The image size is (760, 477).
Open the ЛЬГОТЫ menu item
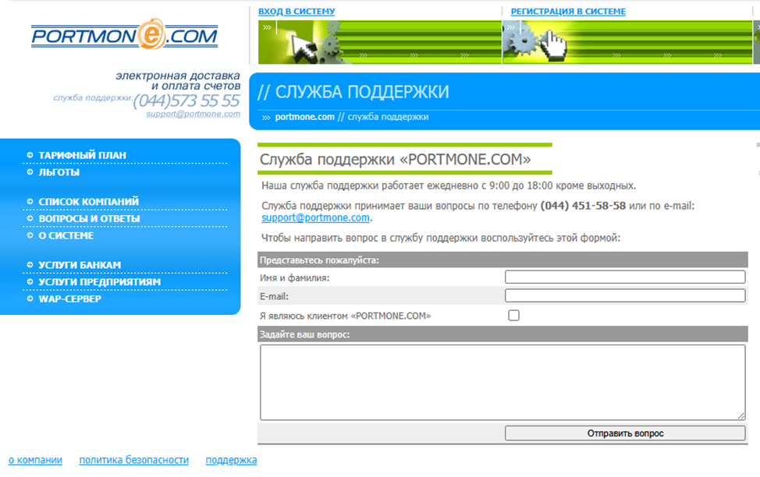click(x=59, y=172)
